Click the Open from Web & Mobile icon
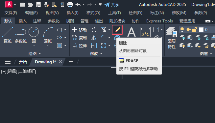Screen dimensions: 215x123 pos(54,5)
